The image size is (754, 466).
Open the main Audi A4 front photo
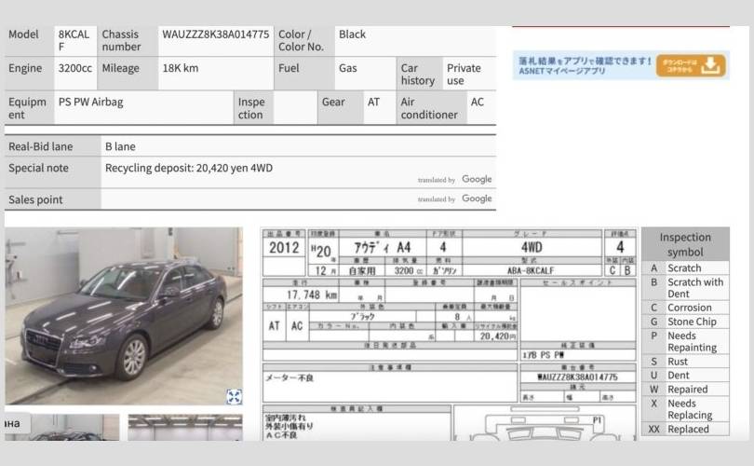[x=123, y=317]
